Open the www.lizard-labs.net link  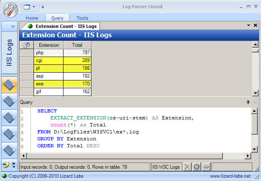click(x=230, y=176)
